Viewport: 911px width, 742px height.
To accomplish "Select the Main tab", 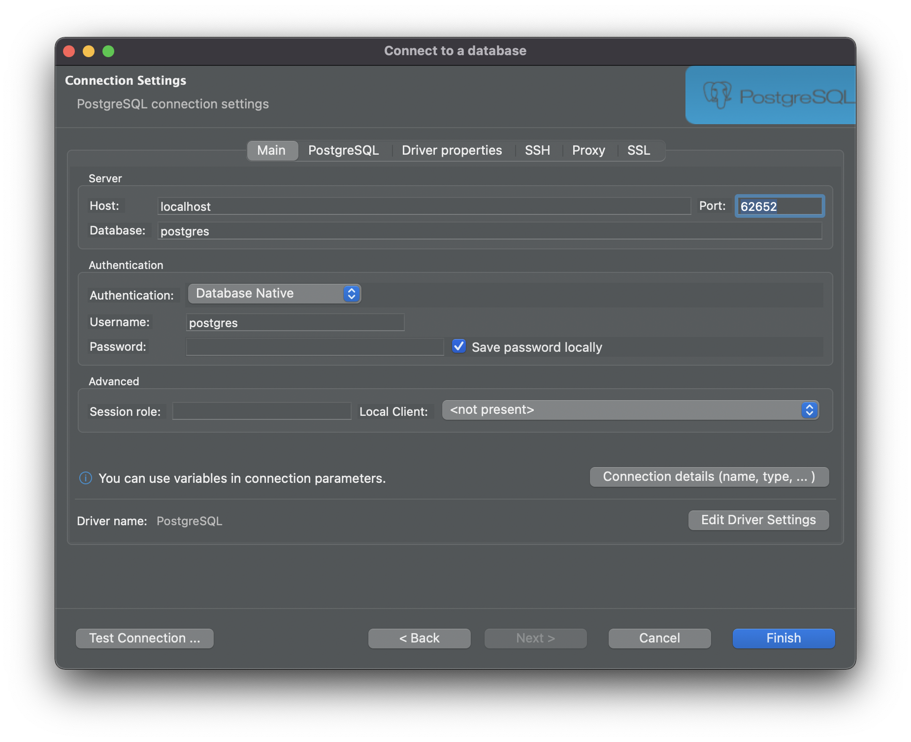I will 272,150.
